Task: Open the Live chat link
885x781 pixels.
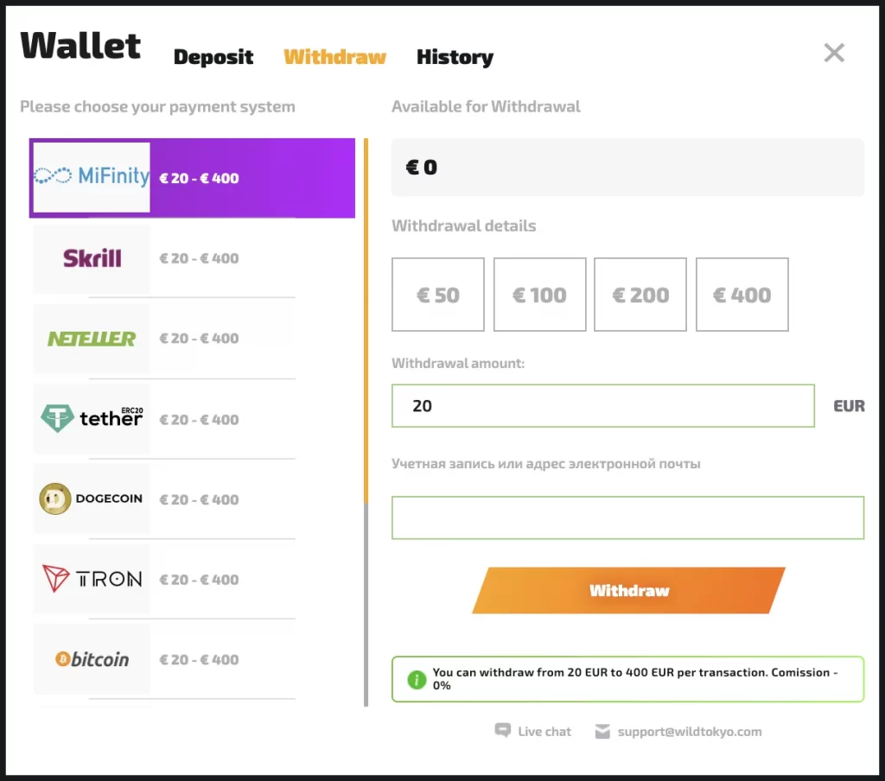Action: click(544, 732)
